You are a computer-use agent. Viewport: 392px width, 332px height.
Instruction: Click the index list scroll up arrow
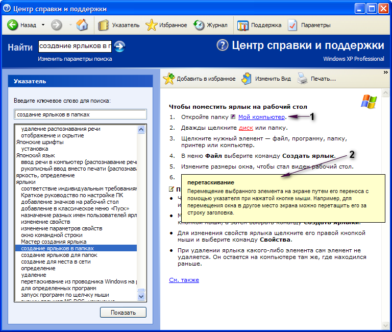point(141,130)
